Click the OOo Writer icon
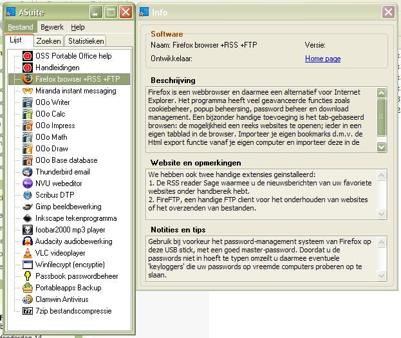 (x=28, y=102)
